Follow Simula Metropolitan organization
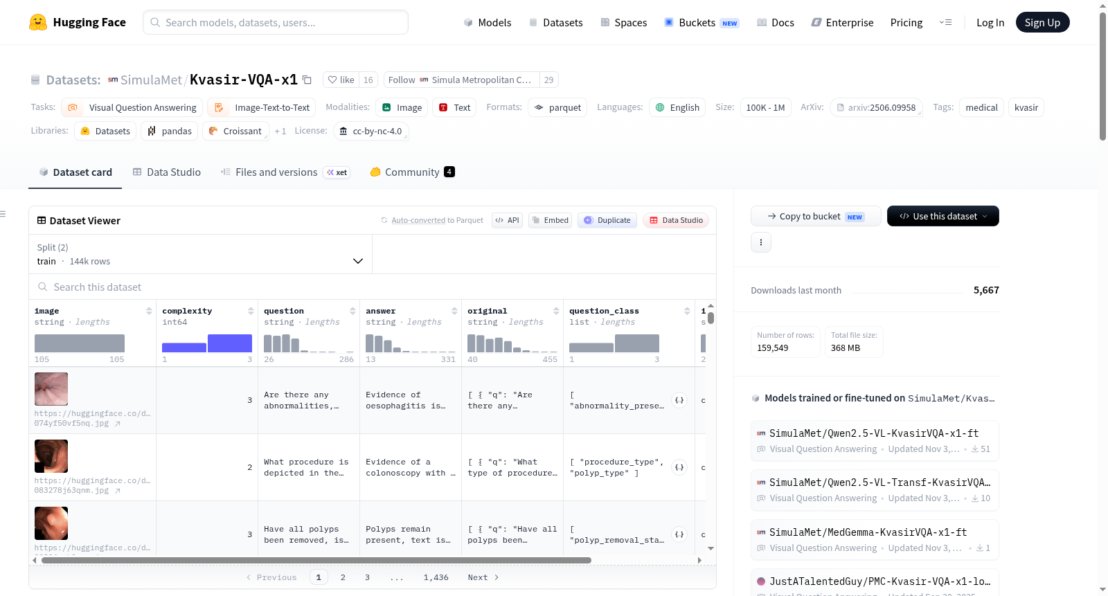 coord(461,80)
